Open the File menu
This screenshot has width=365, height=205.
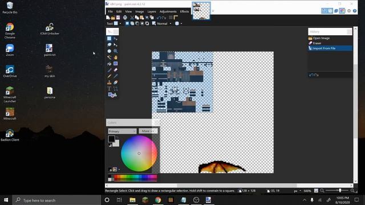[x=110, y=11]
